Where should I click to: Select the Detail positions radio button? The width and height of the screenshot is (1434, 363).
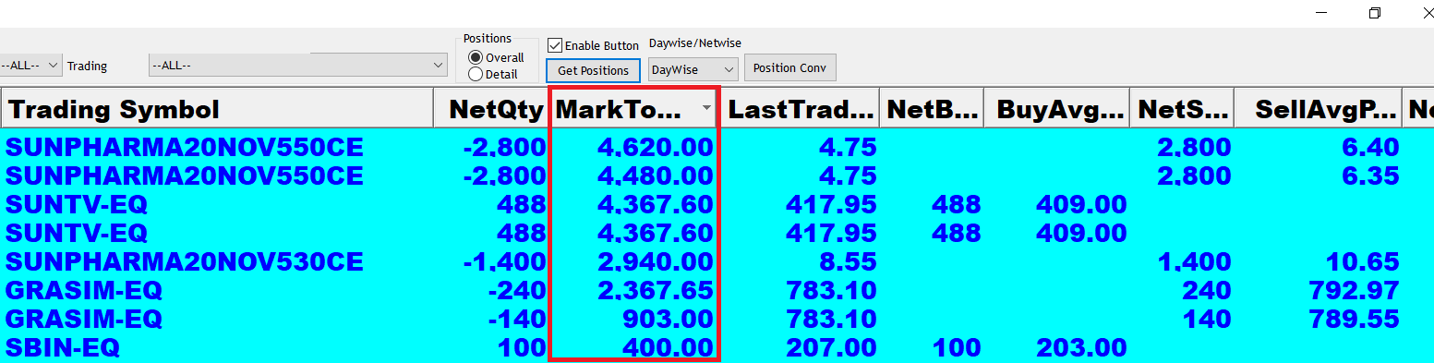pos(476,74)
